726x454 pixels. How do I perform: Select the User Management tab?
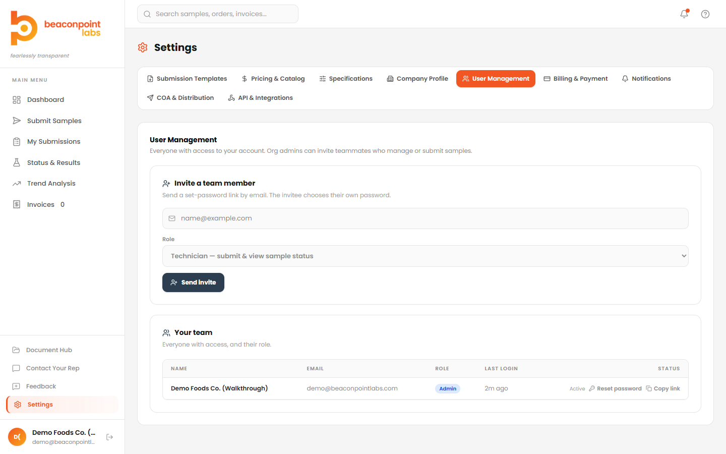496,79
